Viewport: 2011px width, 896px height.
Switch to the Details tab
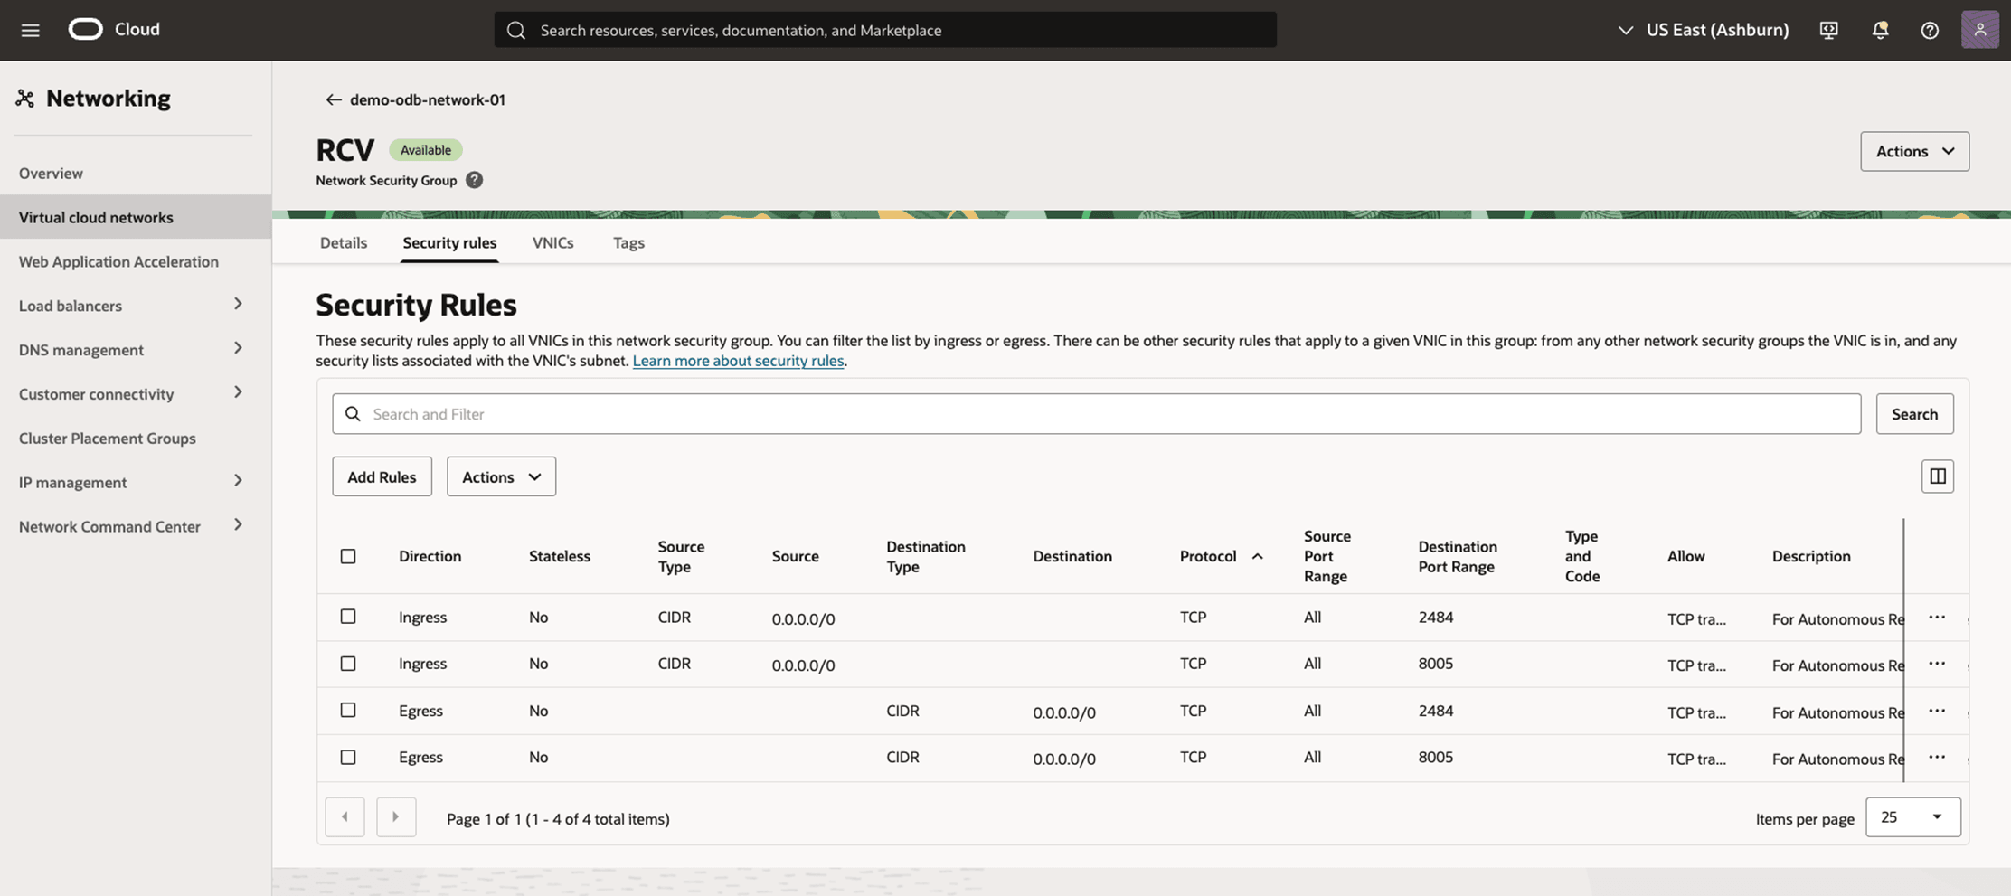tap(343, 242)
